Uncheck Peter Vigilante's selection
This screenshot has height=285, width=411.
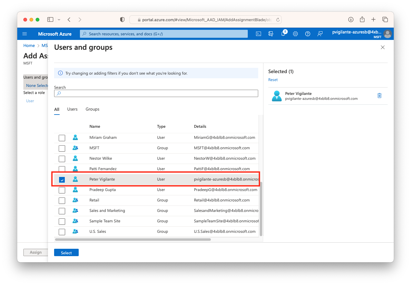pyautogui.click(x=62, y=179)
